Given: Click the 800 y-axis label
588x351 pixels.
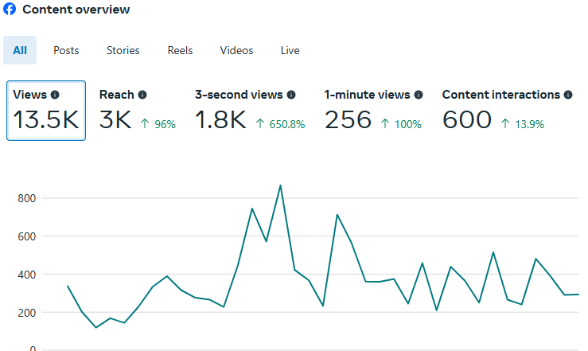Looking at the screenshot, I should coord(28,198).
